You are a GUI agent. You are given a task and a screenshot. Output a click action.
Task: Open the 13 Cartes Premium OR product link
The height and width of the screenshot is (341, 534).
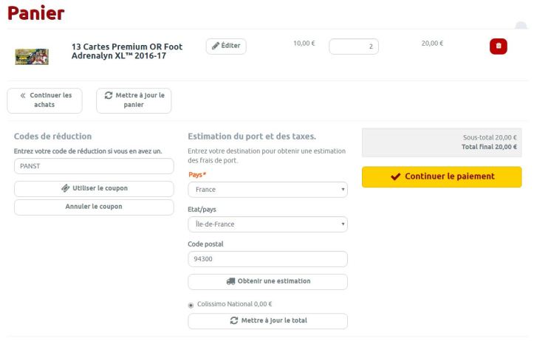point(126,51)
